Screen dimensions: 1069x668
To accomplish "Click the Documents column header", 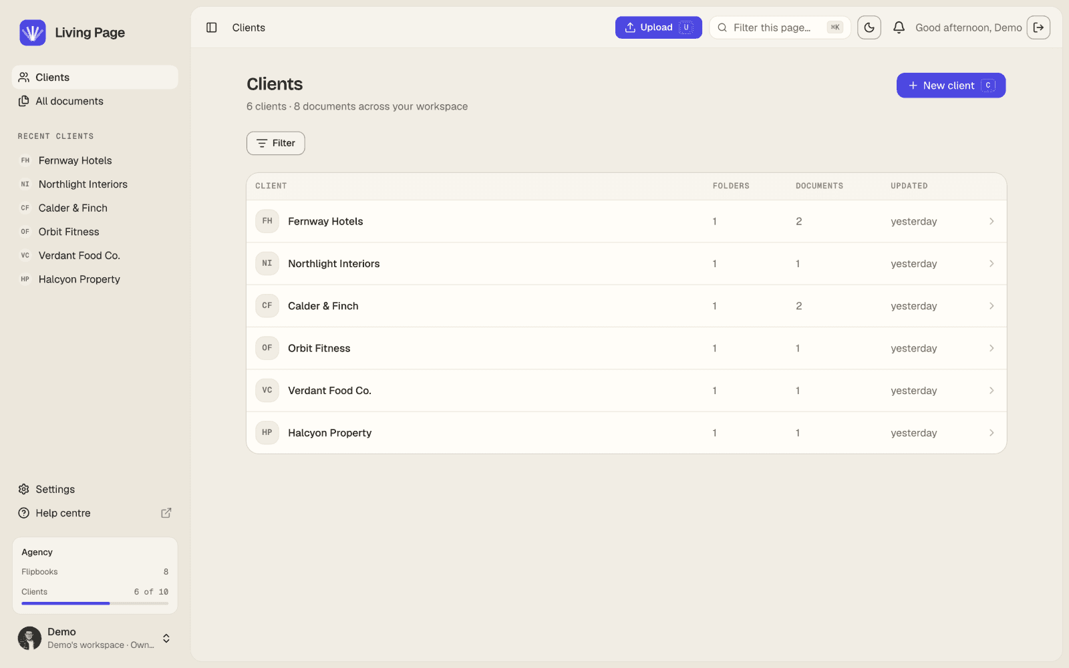I will click(x=819, y=186).
